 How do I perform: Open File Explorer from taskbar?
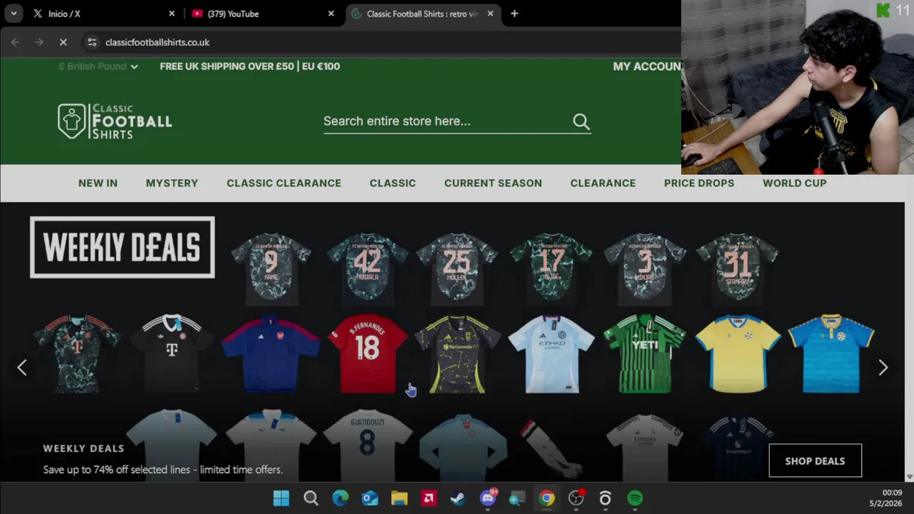click(399, 498)
